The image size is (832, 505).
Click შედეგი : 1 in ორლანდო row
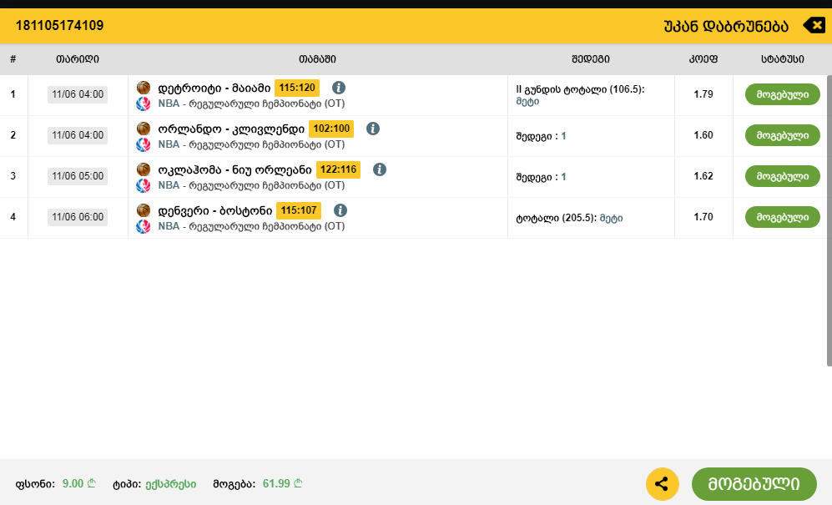[x=541, y=136]
